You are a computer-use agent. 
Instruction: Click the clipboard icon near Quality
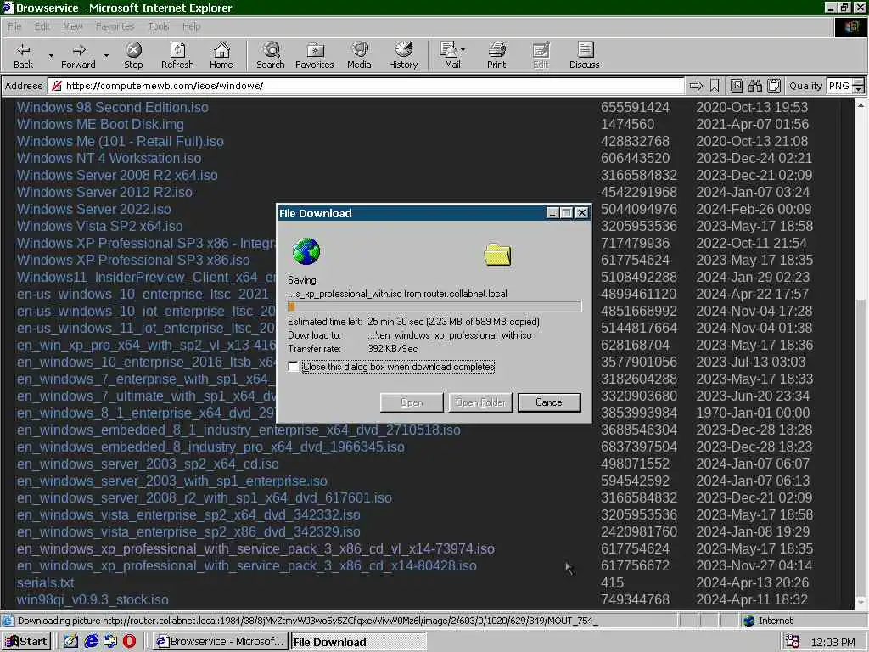[x=774, y=86]
